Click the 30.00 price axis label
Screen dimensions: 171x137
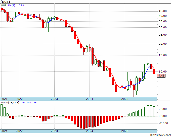[163, 27]
